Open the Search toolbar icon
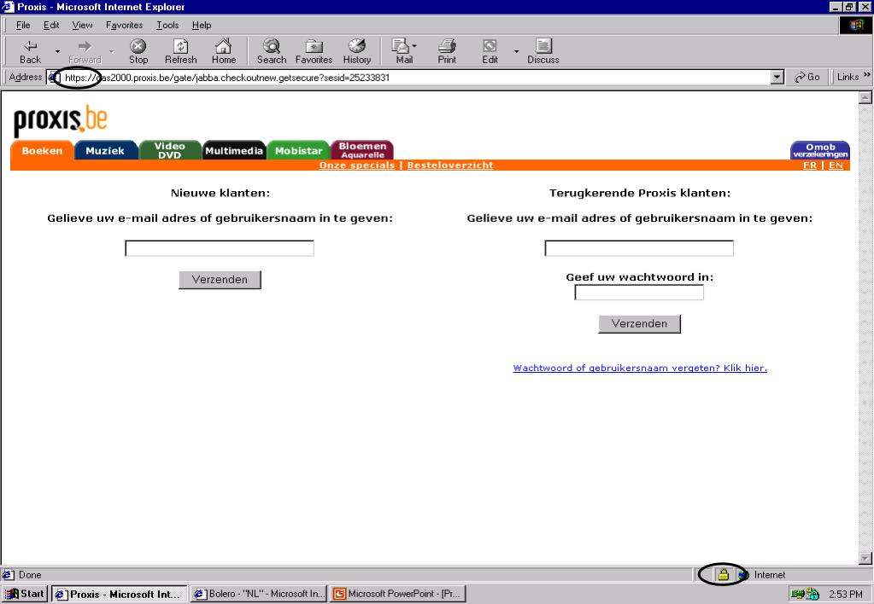The height and width of the screenshot is (604, 874). pyautogui.click(x=272, y=51)
